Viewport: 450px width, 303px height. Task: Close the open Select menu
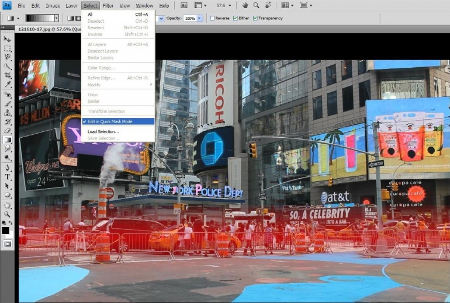pos(91,6)
